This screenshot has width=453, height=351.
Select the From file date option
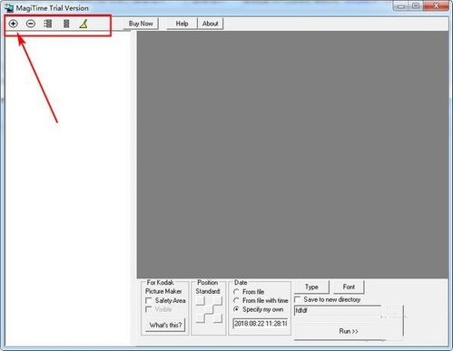coord(237,292)
